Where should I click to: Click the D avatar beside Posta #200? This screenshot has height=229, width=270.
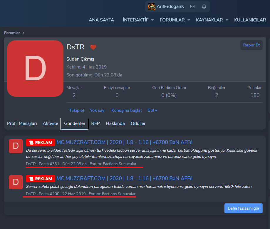[16, 182]
